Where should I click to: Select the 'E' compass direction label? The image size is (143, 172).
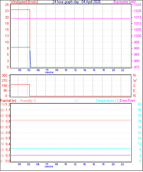pyautogui.click(x=134, y=91)
